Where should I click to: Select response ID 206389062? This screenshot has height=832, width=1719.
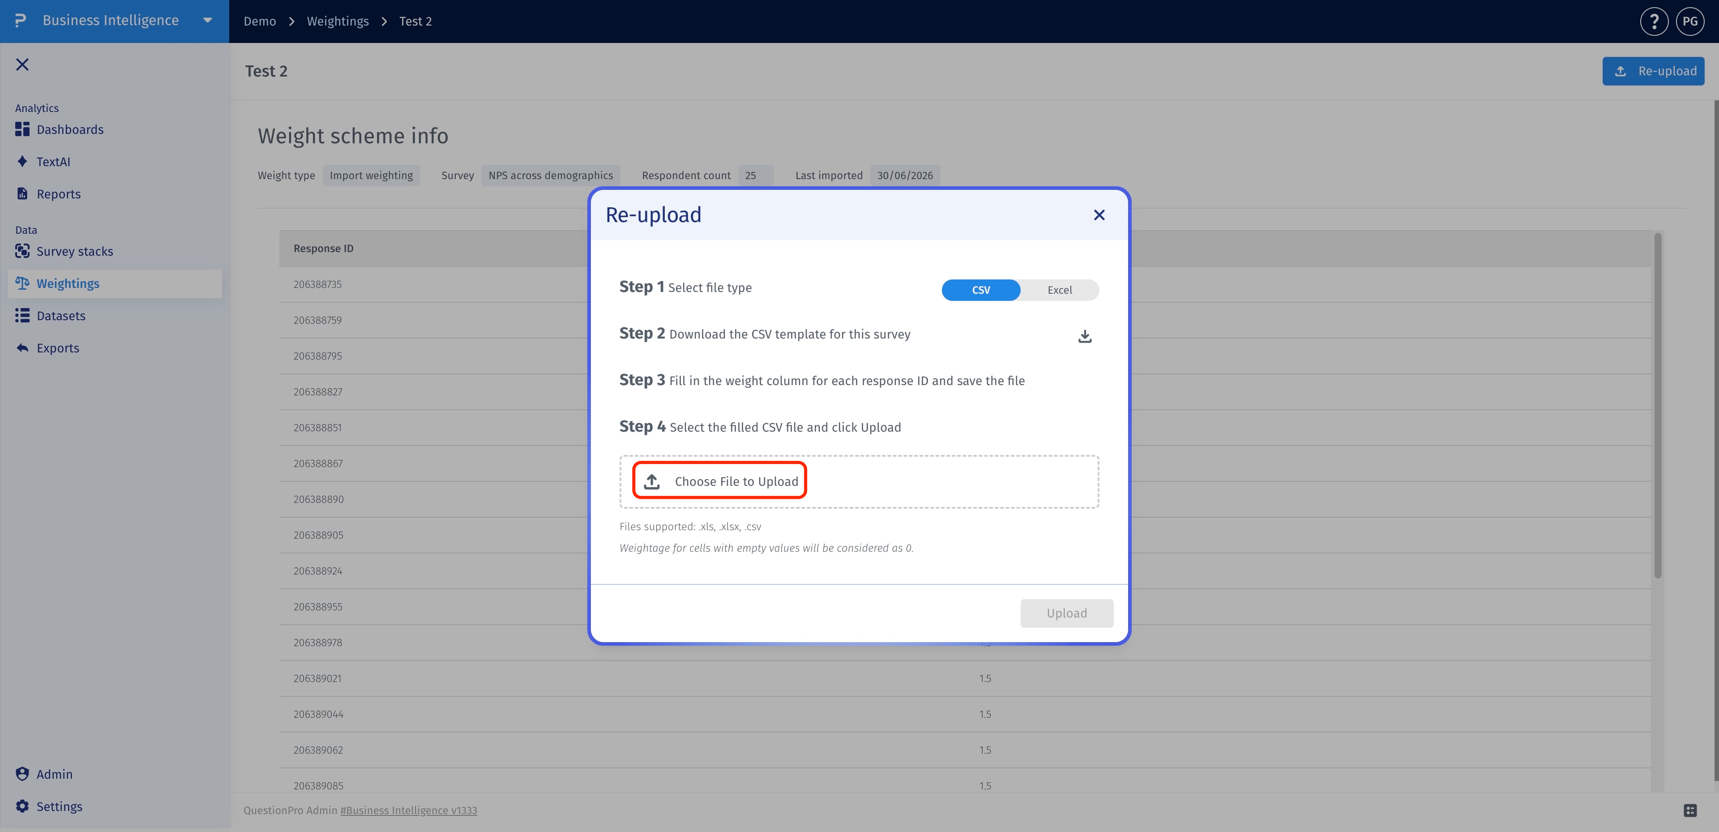click(x=318, y=750)
